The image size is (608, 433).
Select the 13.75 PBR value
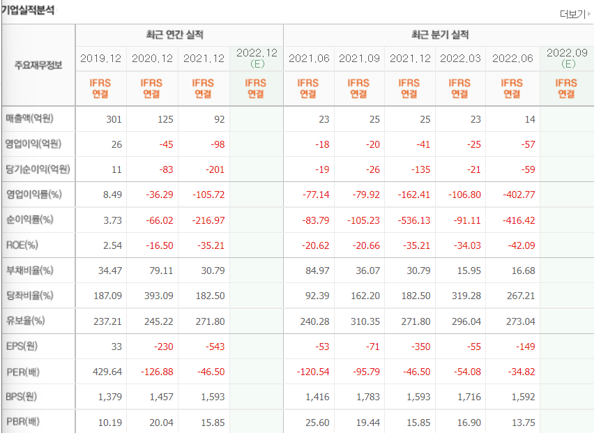pyautogui.click(x=524, y=423)
